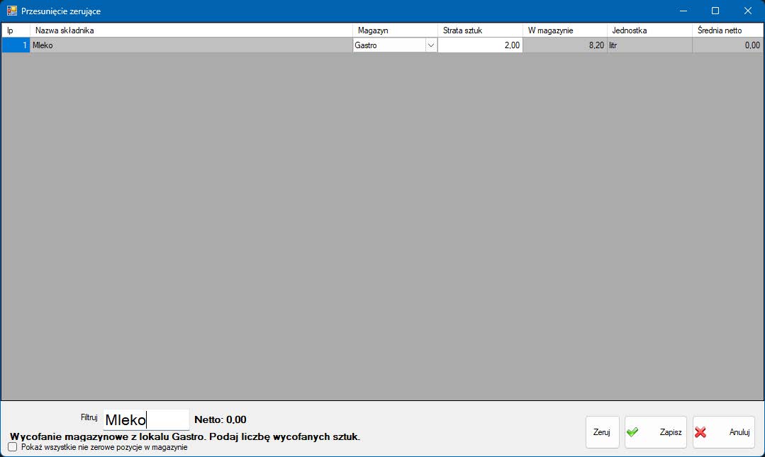Select the Strata sztuk cell showing 2,00
Viewport: 765px width, 457px height.
(480, 45)
